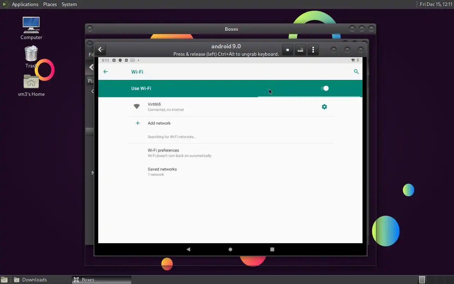Open search with the magnifier icon
Image resolution: width=454 pixels, height=284 pixels.
[x=356, y=72]
